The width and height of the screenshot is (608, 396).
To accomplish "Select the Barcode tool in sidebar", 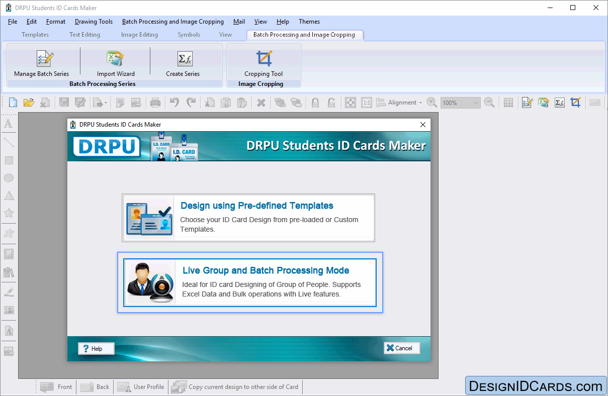I will tap(9, 310).
